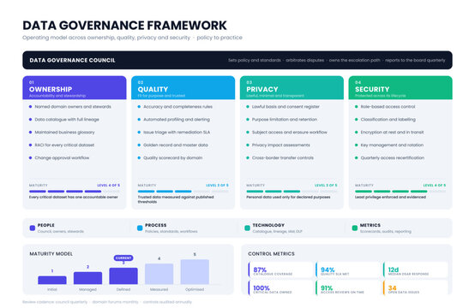Screen dimensions: 475x308
Task: Click 'LEVEL 3 OF 5' label in Quality card
Action: click(x=217, y=186)
